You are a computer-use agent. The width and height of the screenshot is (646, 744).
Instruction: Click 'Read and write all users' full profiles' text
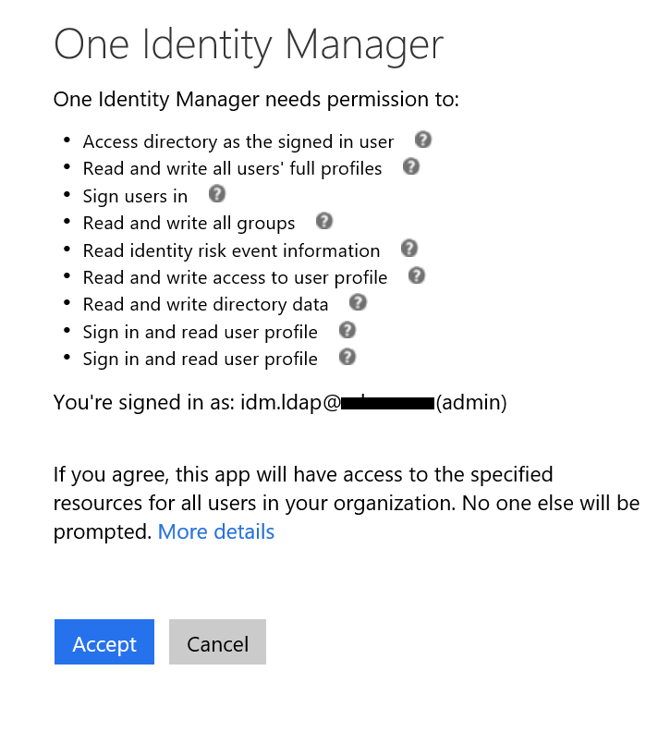point(232,169)
